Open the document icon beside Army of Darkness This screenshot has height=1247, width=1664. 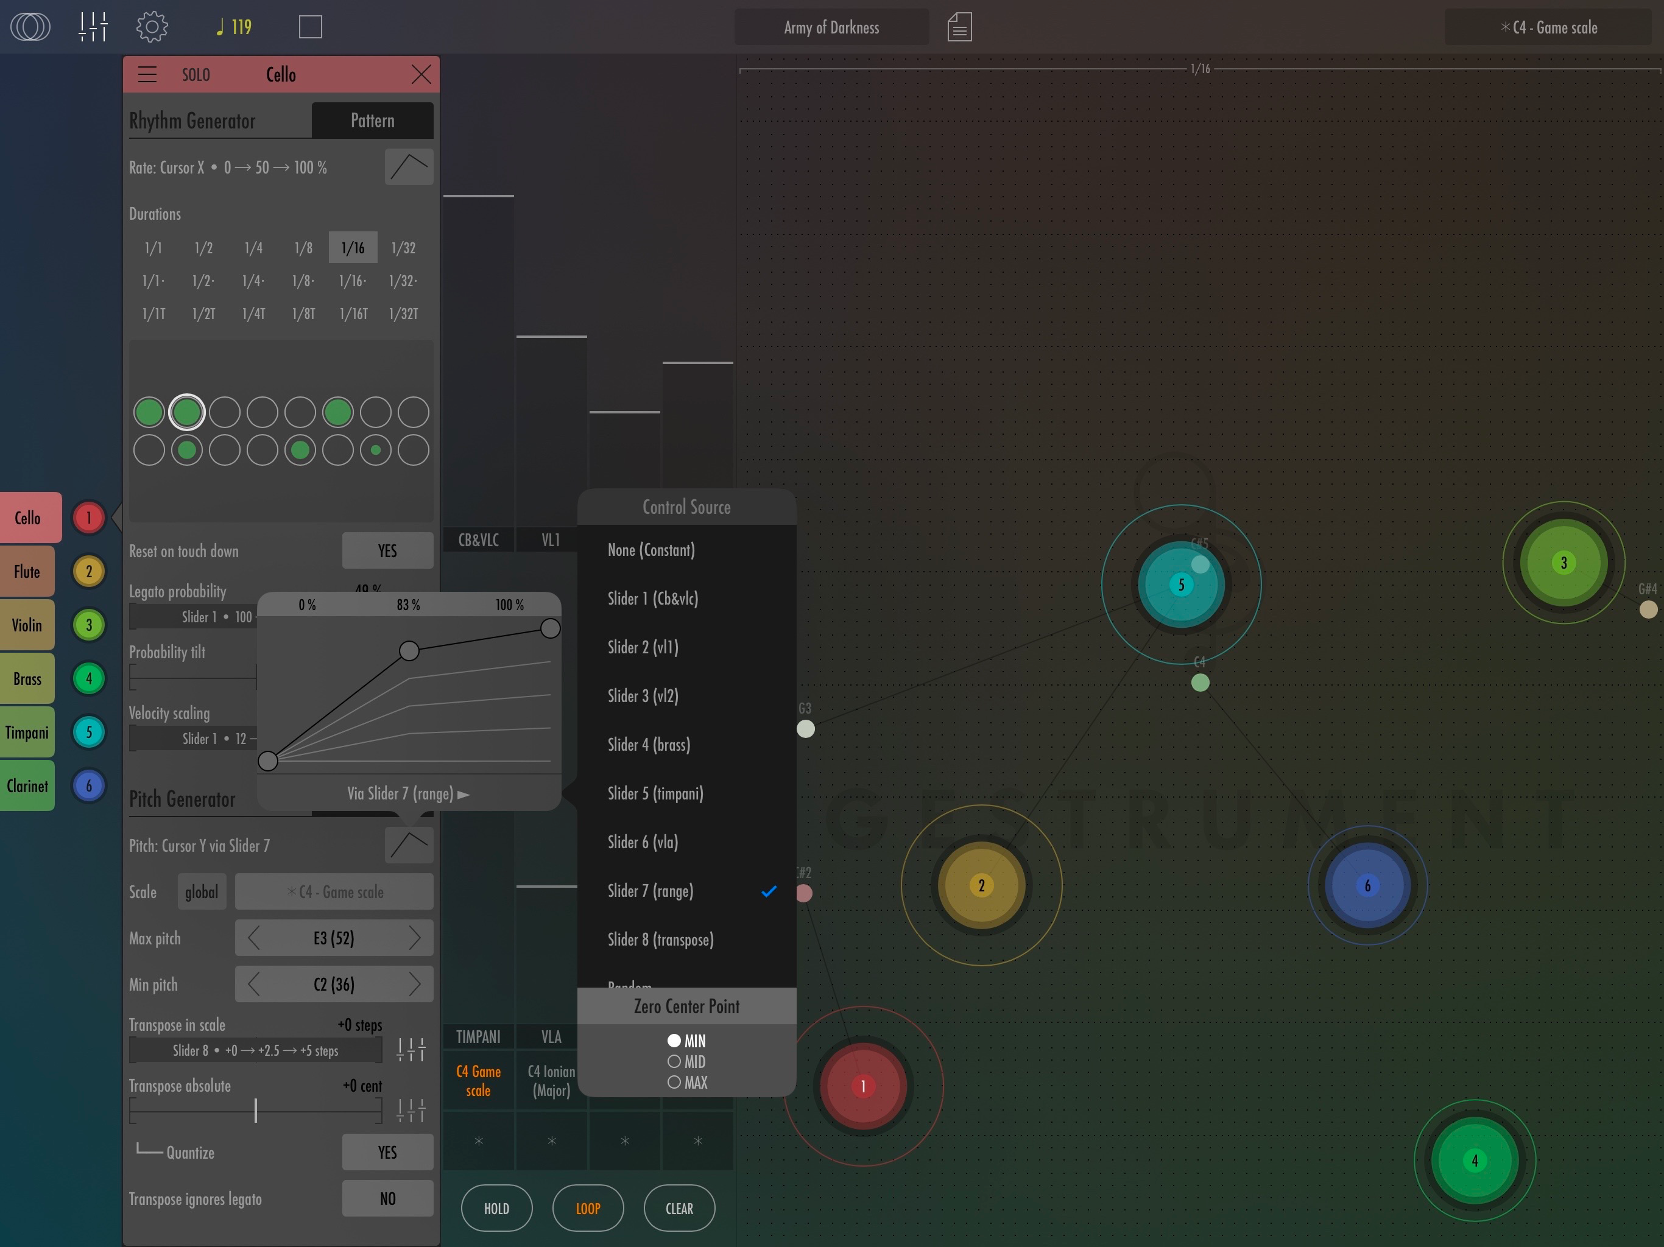tap(959, 27)
